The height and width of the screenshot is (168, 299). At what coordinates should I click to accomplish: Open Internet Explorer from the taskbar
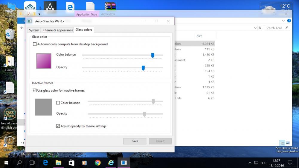(111, 163)
